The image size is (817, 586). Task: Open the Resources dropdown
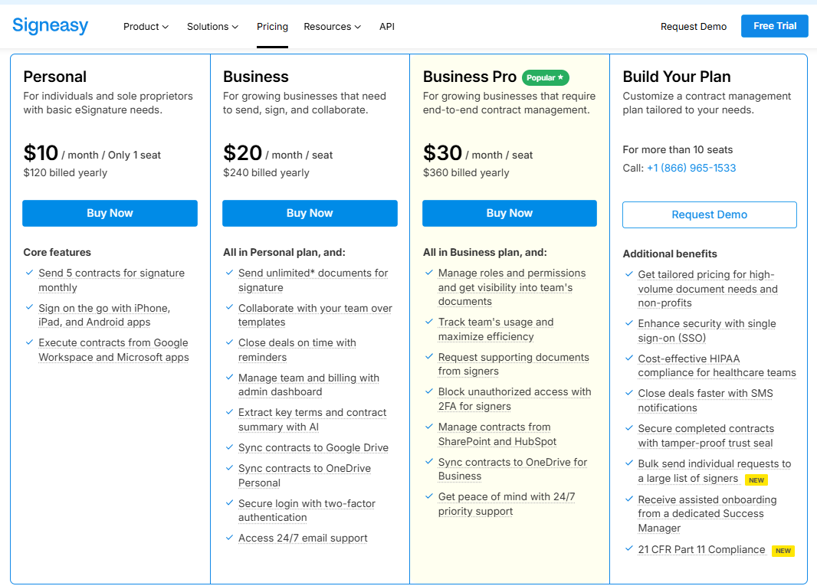332,26
